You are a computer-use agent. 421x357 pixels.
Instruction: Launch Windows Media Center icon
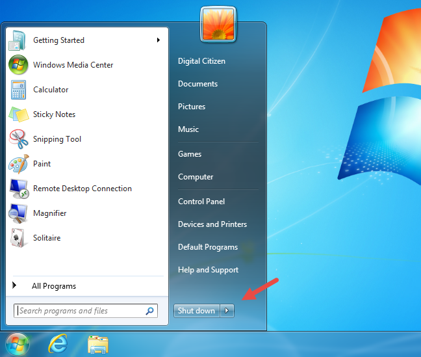18,65
